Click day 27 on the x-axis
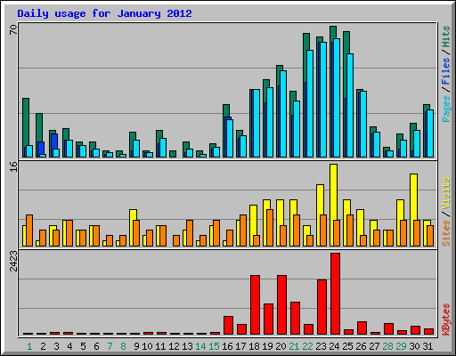 (374, 346)
